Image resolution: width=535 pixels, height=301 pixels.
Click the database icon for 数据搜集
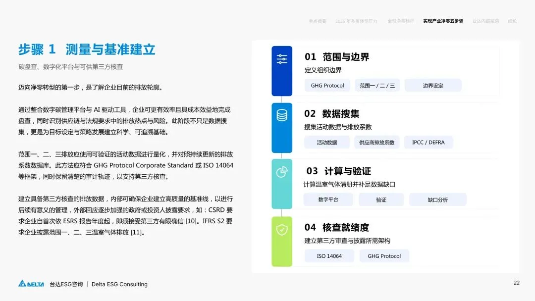tap(282, 115)
